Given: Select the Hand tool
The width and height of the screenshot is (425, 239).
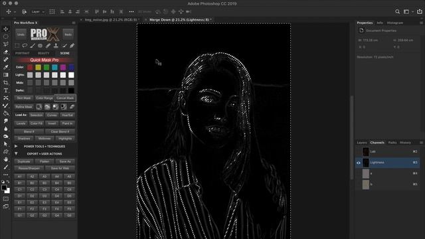Looking at the screenshot, I should pos(6,159).
